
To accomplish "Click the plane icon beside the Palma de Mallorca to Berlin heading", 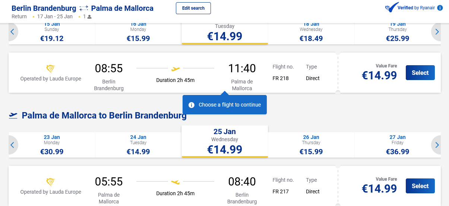I will coord(13,115).
